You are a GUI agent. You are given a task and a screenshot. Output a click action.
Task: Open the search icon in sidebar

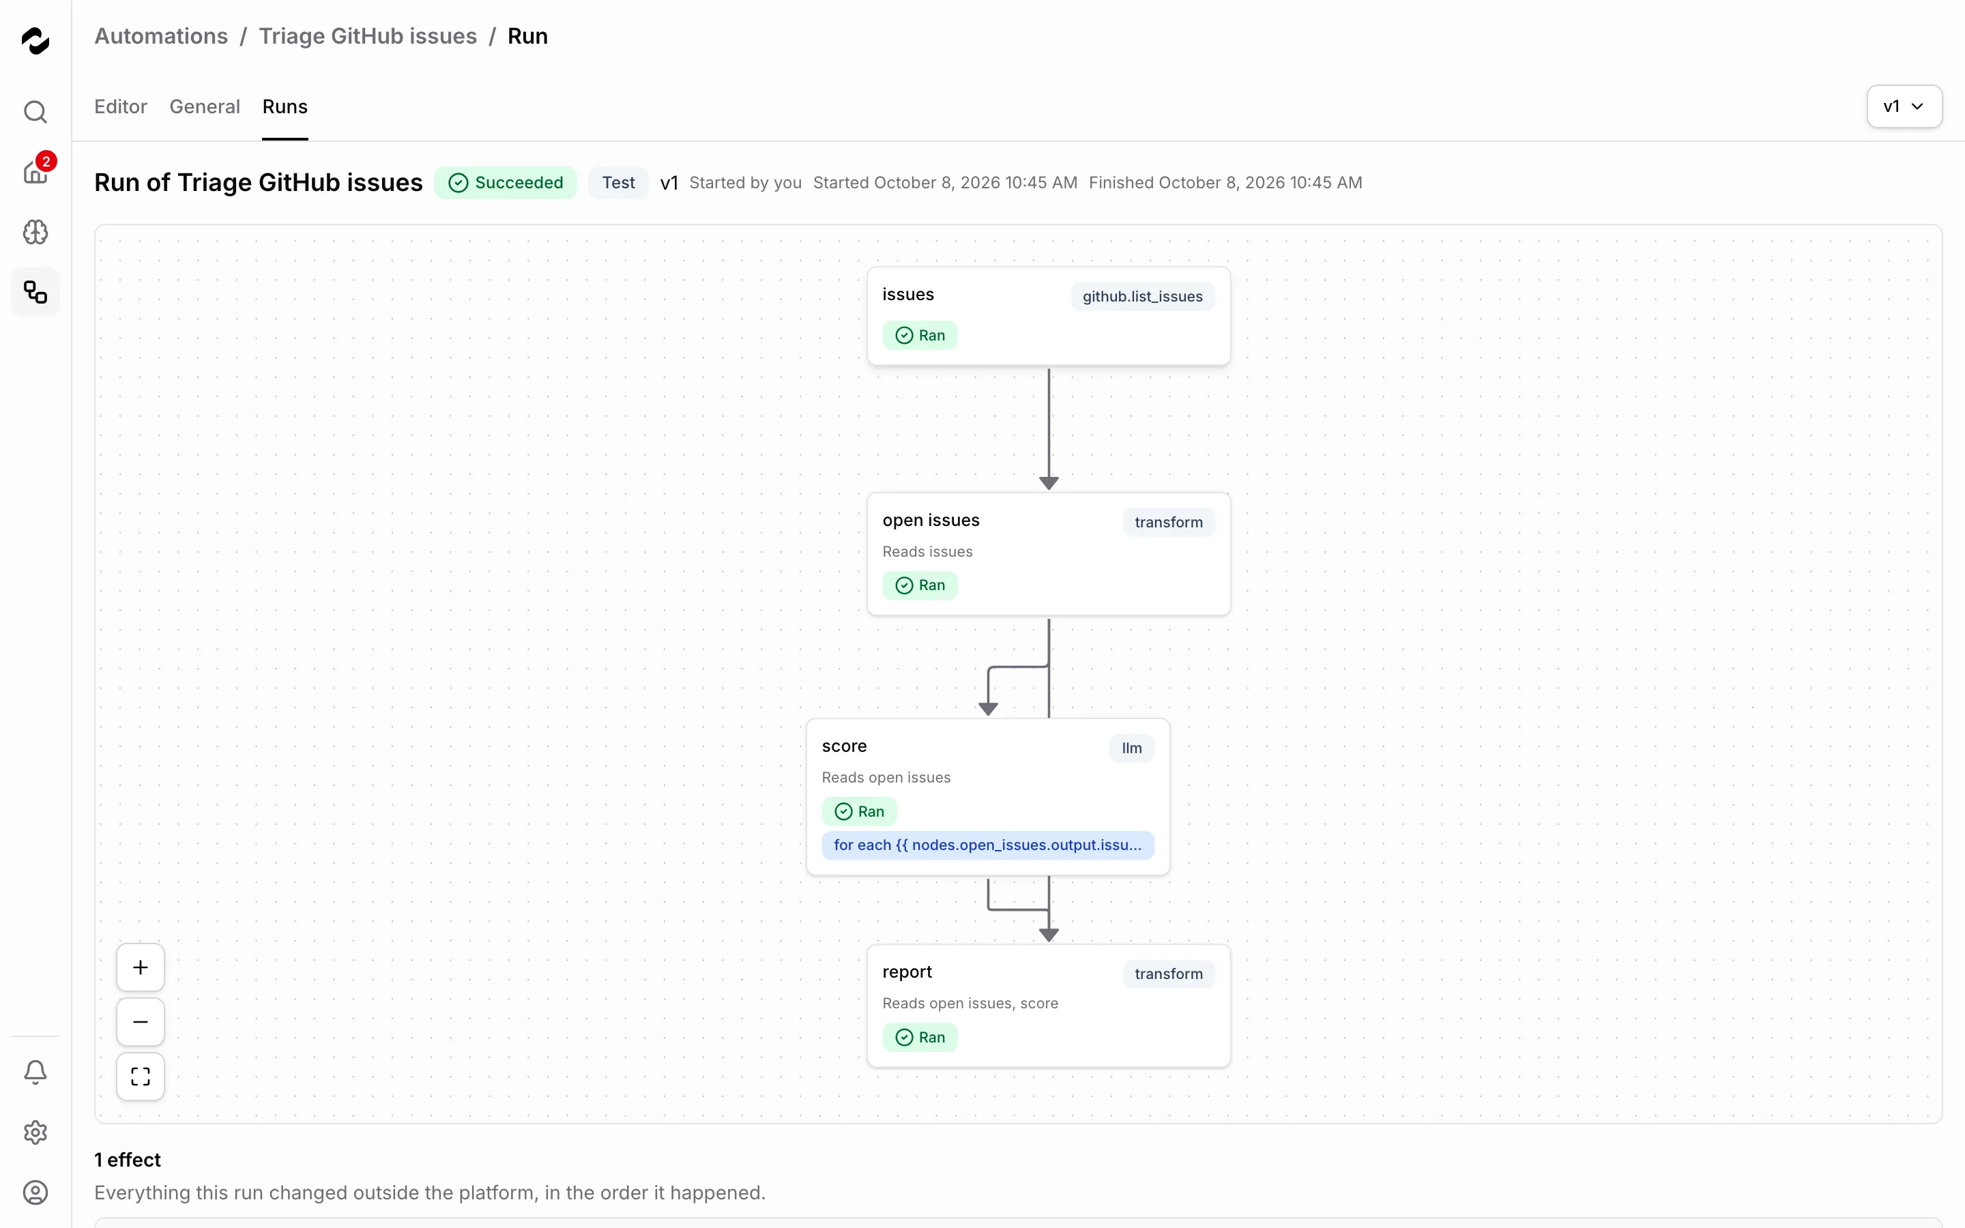(x=35, y=111)
